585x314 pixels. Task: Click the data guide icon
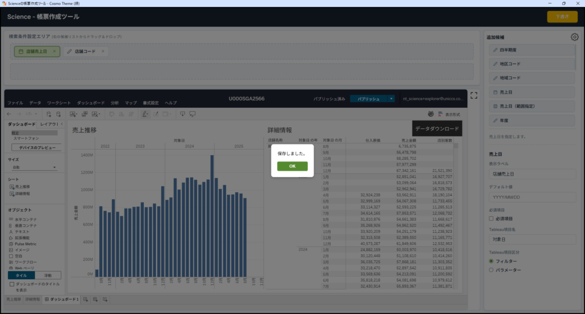coord(431,114)
